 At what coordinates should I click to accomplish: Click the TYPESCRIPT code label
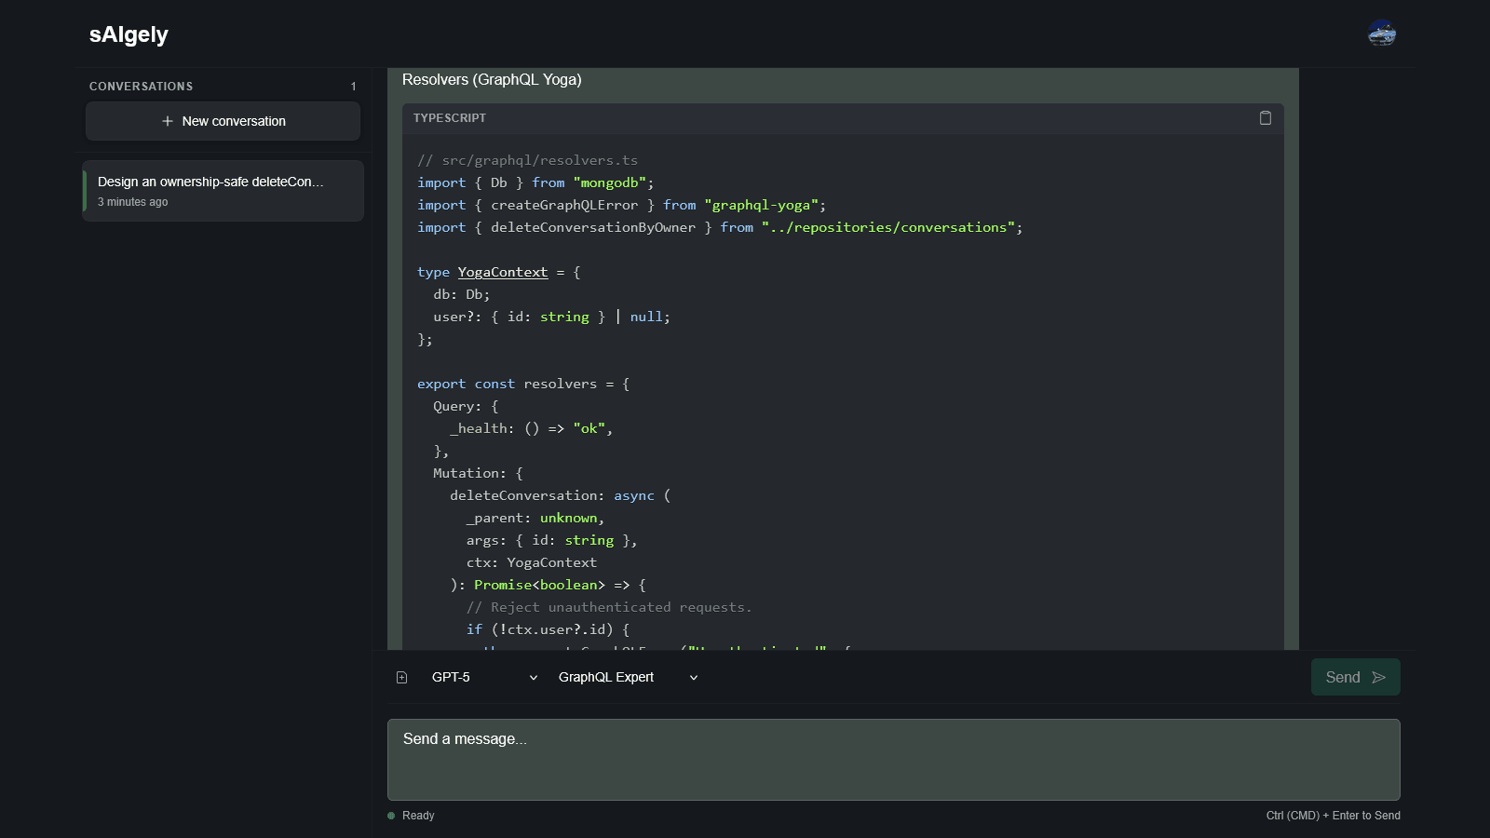coord(450,118)
